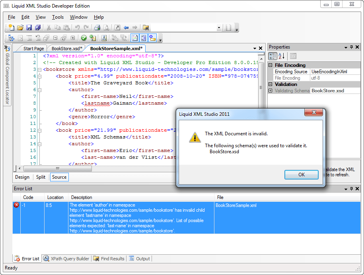
Task: Click the Copy icon in toolbar
Action: pyautogui.click(x=57, y=27)
